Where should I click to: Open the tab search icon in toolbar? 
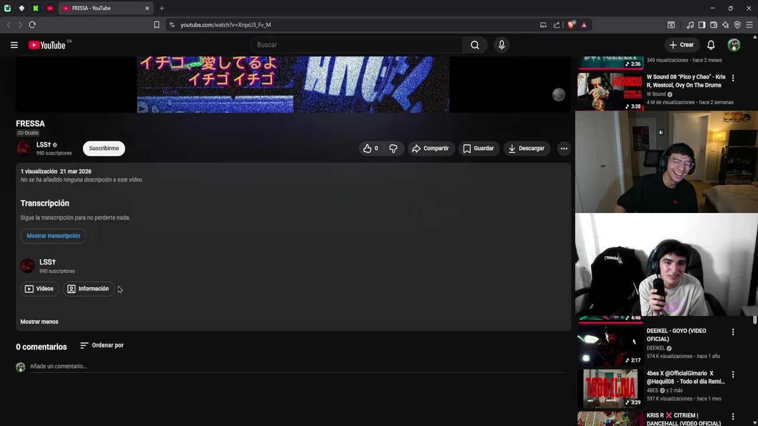[x=671, y=25]
